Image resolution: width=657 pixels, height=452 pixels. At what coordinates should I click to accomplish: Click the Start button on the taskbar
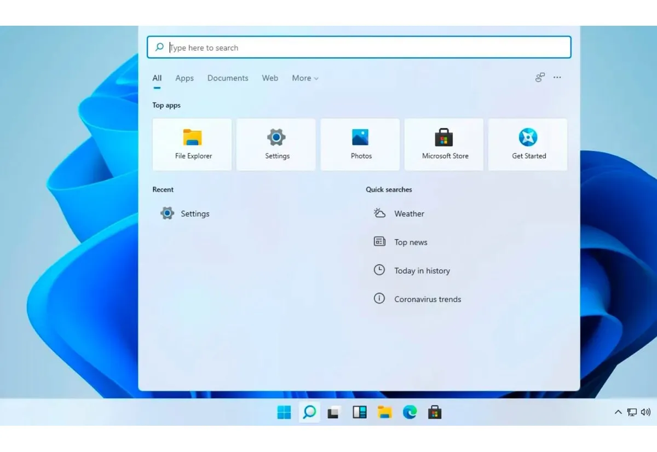click(x=284, y=412)
